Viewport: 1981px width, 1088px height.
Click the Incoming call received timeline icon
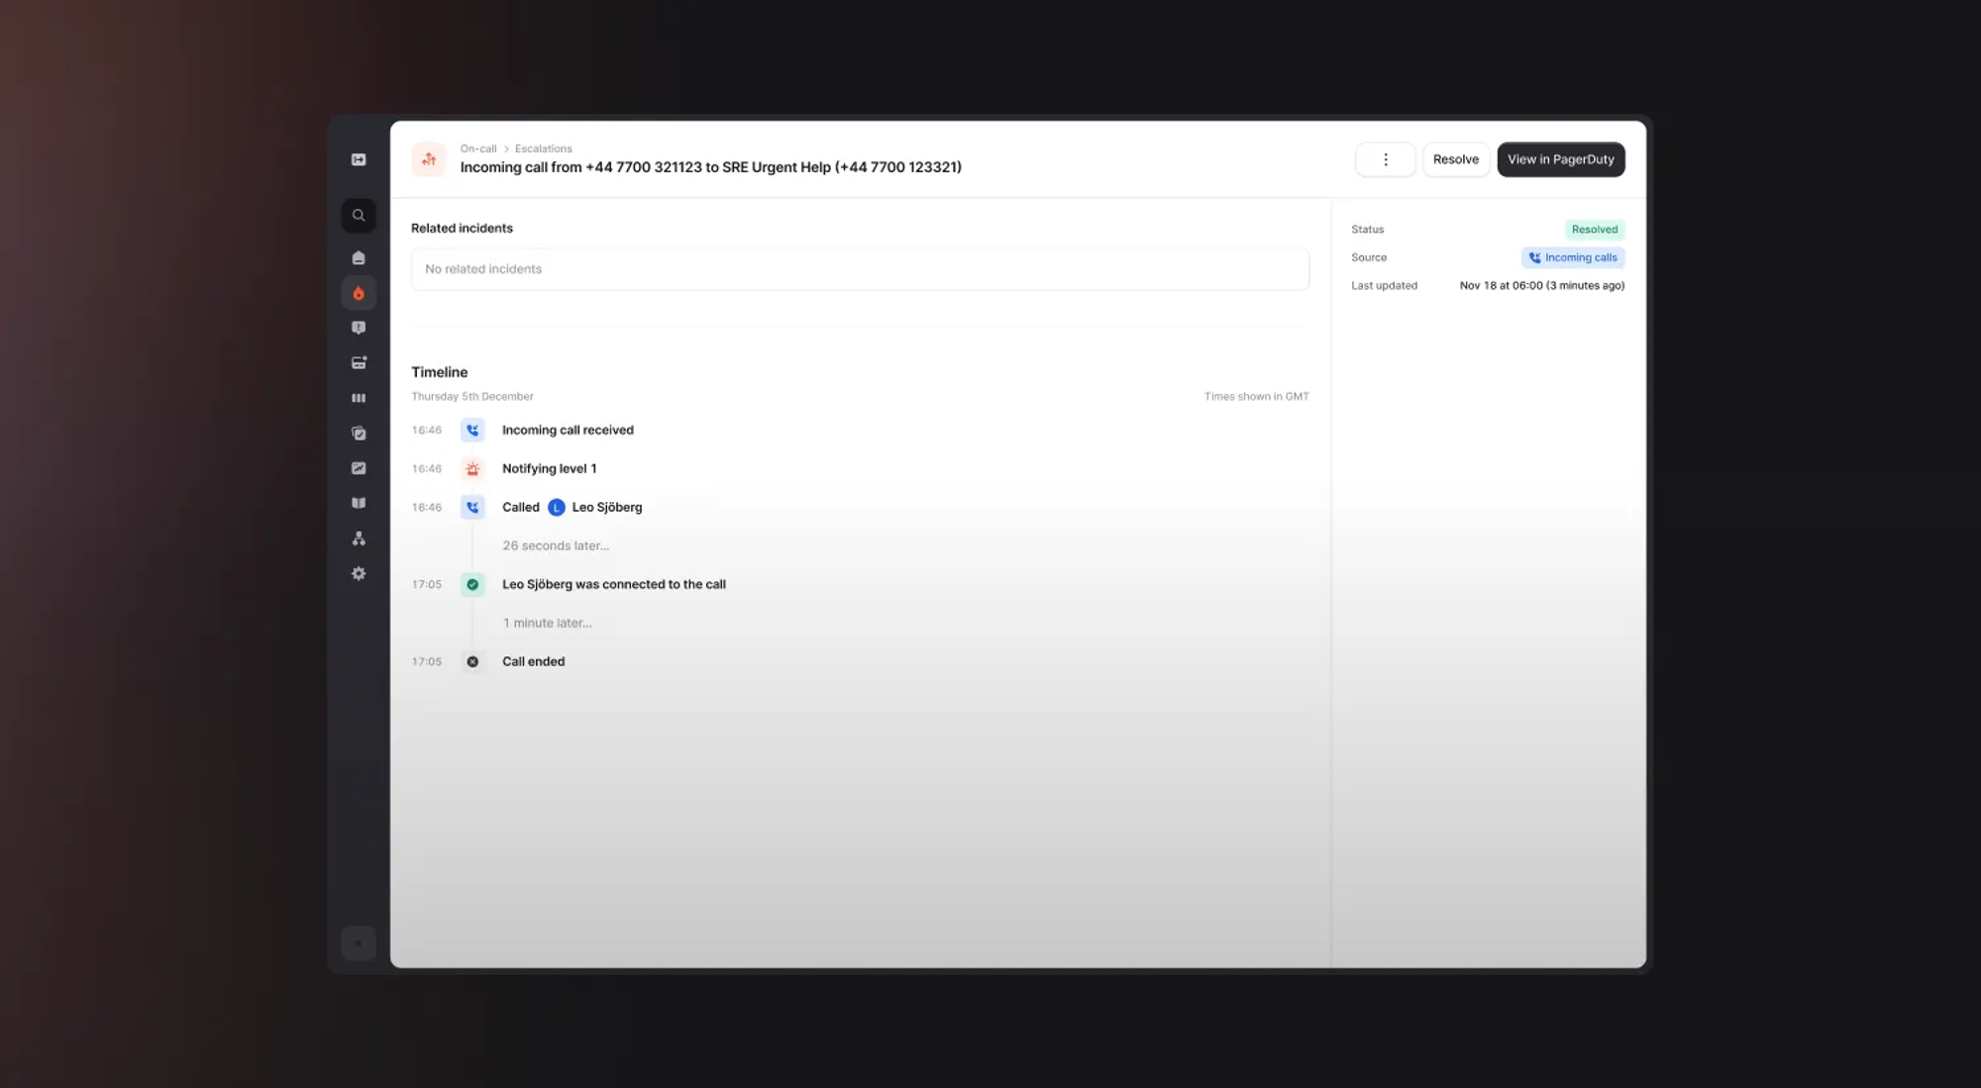click(x=472, y=430)
